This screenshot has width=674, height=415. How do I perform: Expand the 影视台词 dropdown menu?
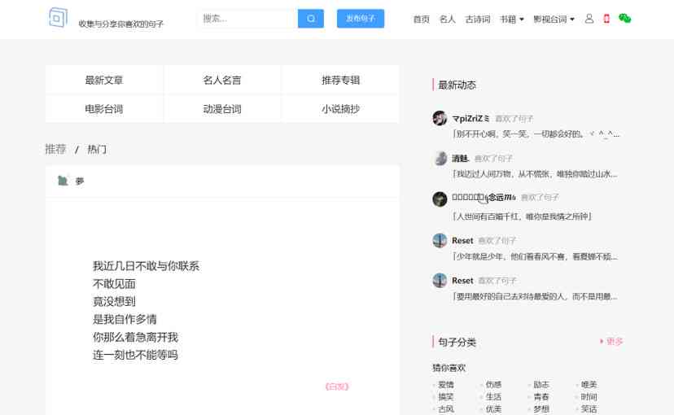(x=554, y=20)
